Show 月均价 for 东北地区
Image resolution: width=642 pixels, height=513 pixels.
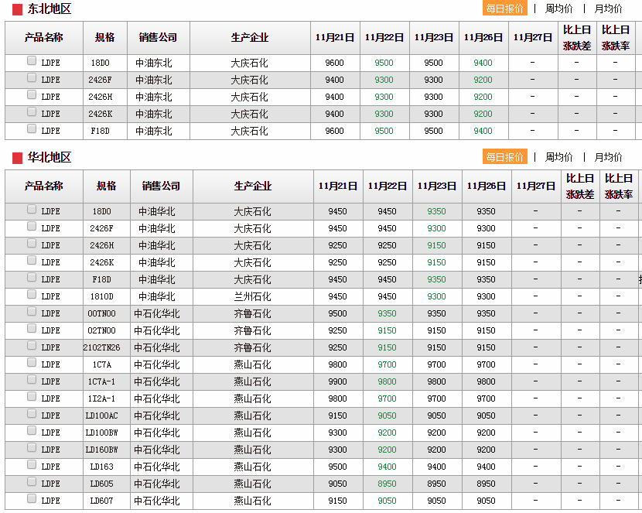[608, 9]
